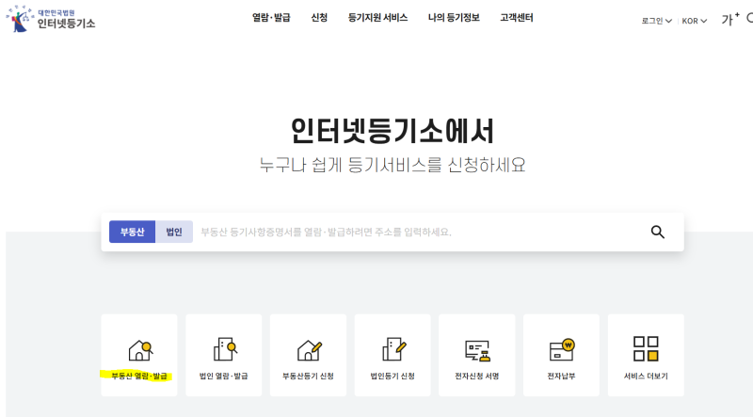Select the 부동산 search tab

point(132,232)
